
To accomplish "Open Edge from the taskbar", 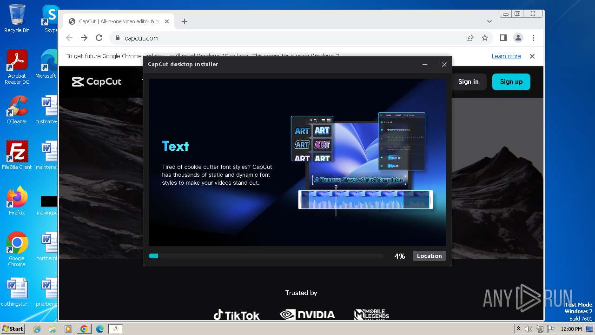I will tap(99, 329).
